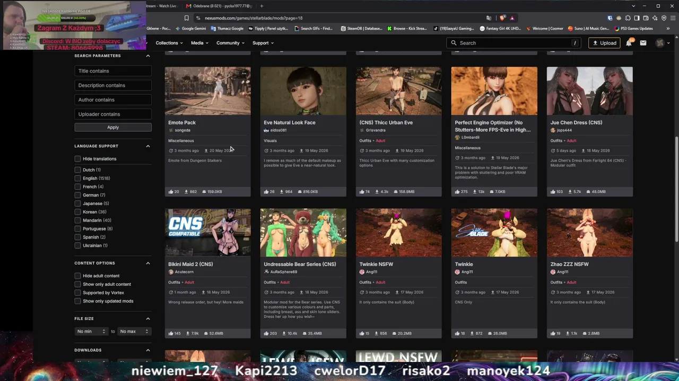
Task: Switch to the Odebrane Gmail tab
Action: tap(219, 6)
